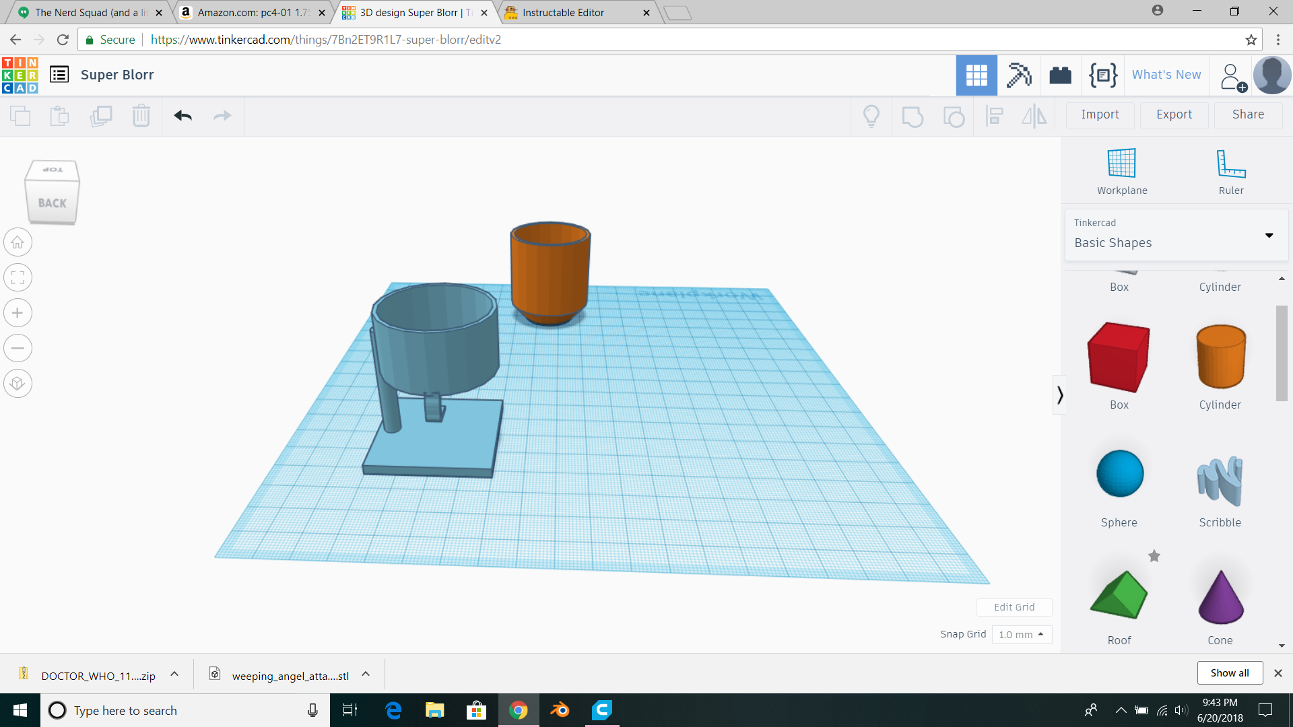This screenshot has width=1293, height=727.
Task: Open the Bricks mode icon
Action: pos(1061,75)
